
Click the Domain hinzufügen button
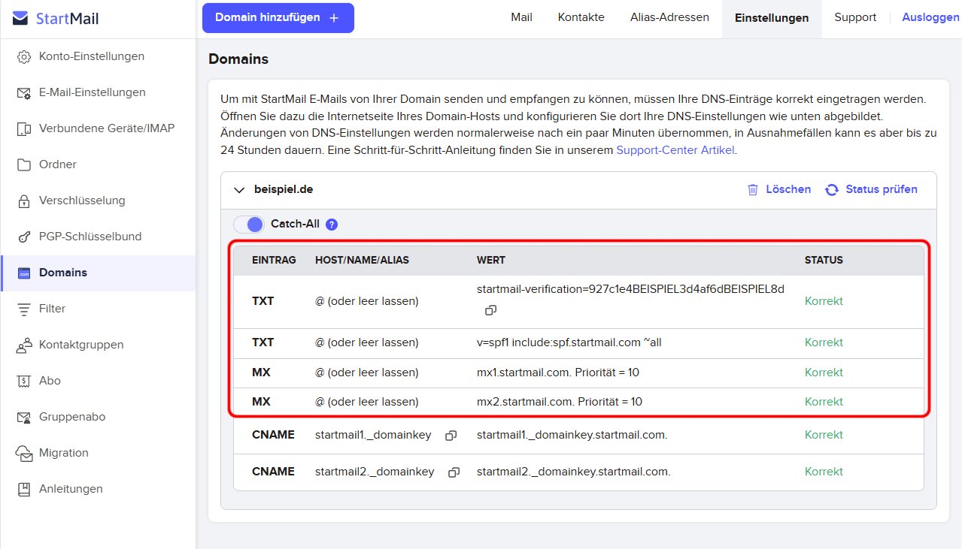278,18
